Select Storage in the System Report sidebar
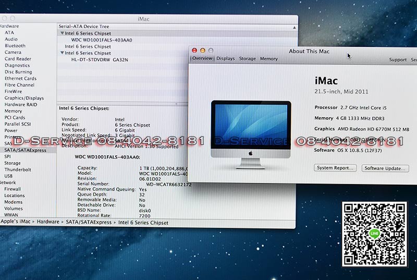Viewport: 417px width, 280px height. tap(13, 163)
